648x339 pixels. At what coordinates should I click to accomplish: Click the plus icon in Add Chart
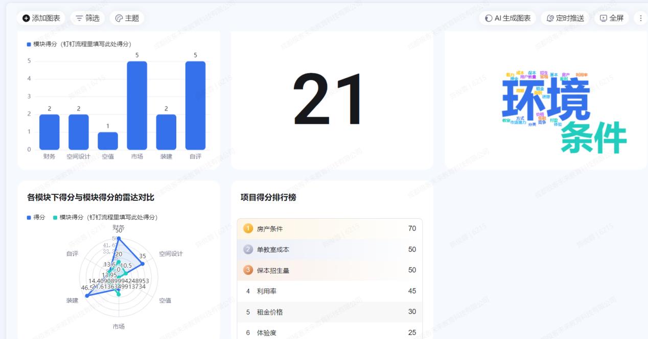tap(26, 18)
